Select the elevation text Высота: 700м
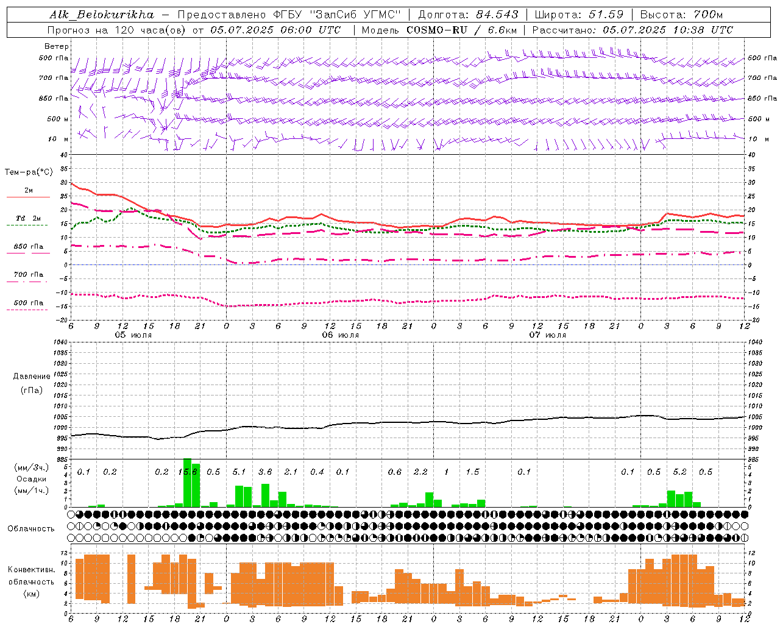This screenshot has width=780, height=624. [681, 15]
